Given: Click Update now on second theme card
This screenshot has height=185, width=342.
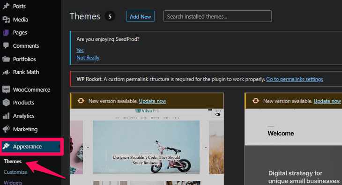Looking at the screenshot, I should click(x=327, y=101).
